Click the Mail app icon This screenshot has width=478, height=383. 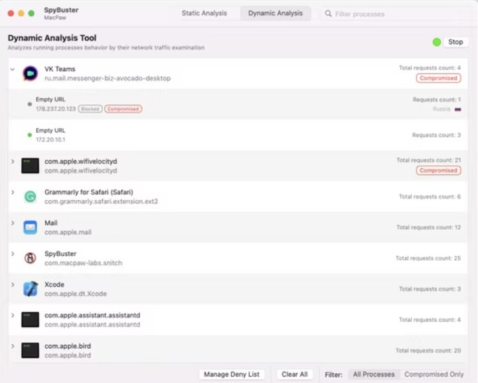tap(30, 227)
